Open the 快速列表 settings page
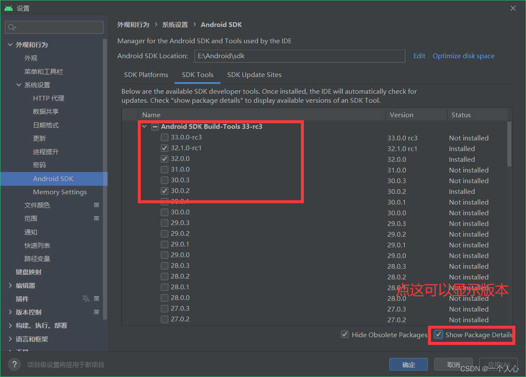 (x=37, y=245)
